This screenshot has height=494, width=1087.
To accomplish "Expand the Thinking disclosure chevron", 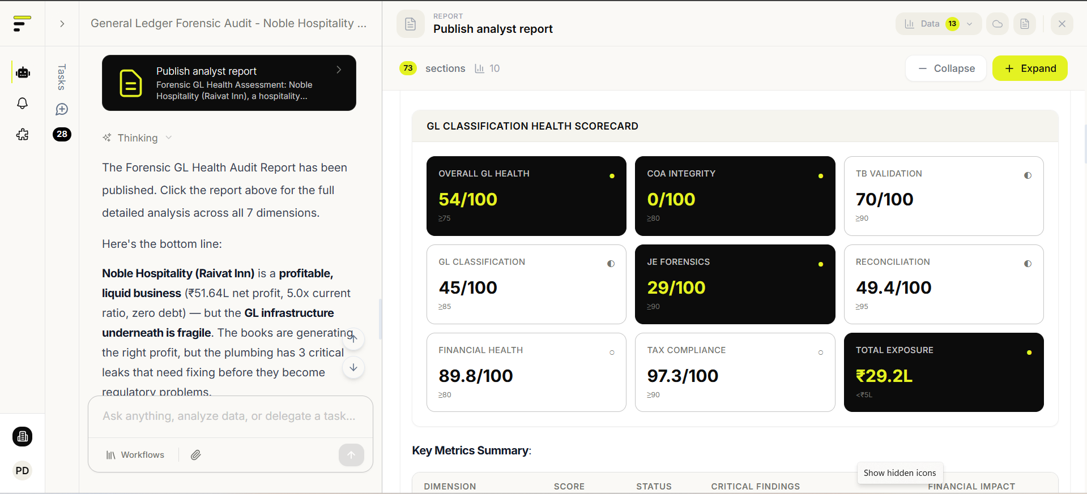I will (x=169, y=138).
